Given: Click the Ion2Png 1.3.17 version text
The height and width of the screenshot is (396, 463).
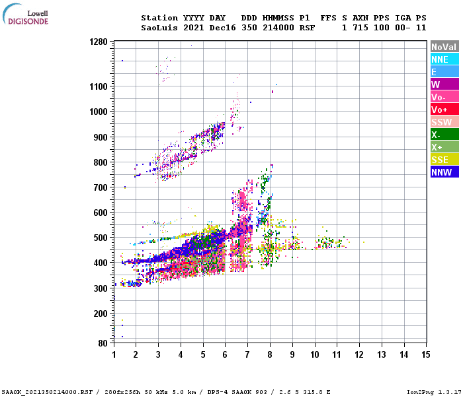Looking at the screenshot, I should point(434,392).
